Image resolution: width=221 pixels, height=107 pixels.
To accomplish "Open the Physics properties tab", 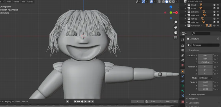I will click(x=183, y=76).
